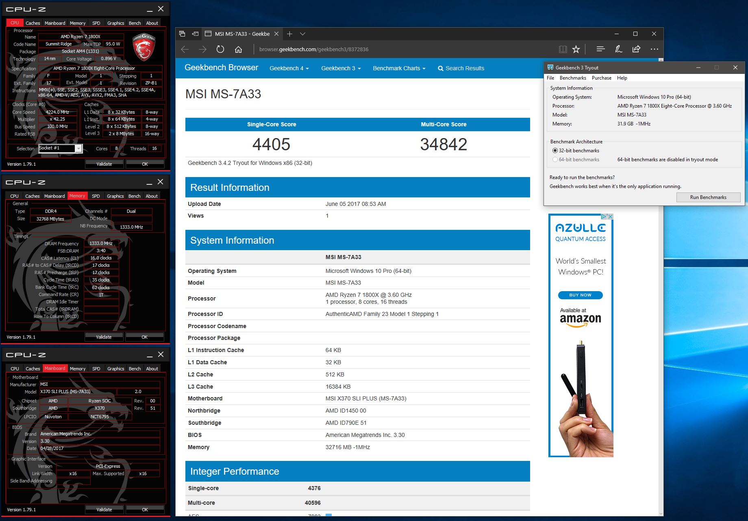Click DRAM Frequency value 1333.0 MHz

[x=101, y=243]
